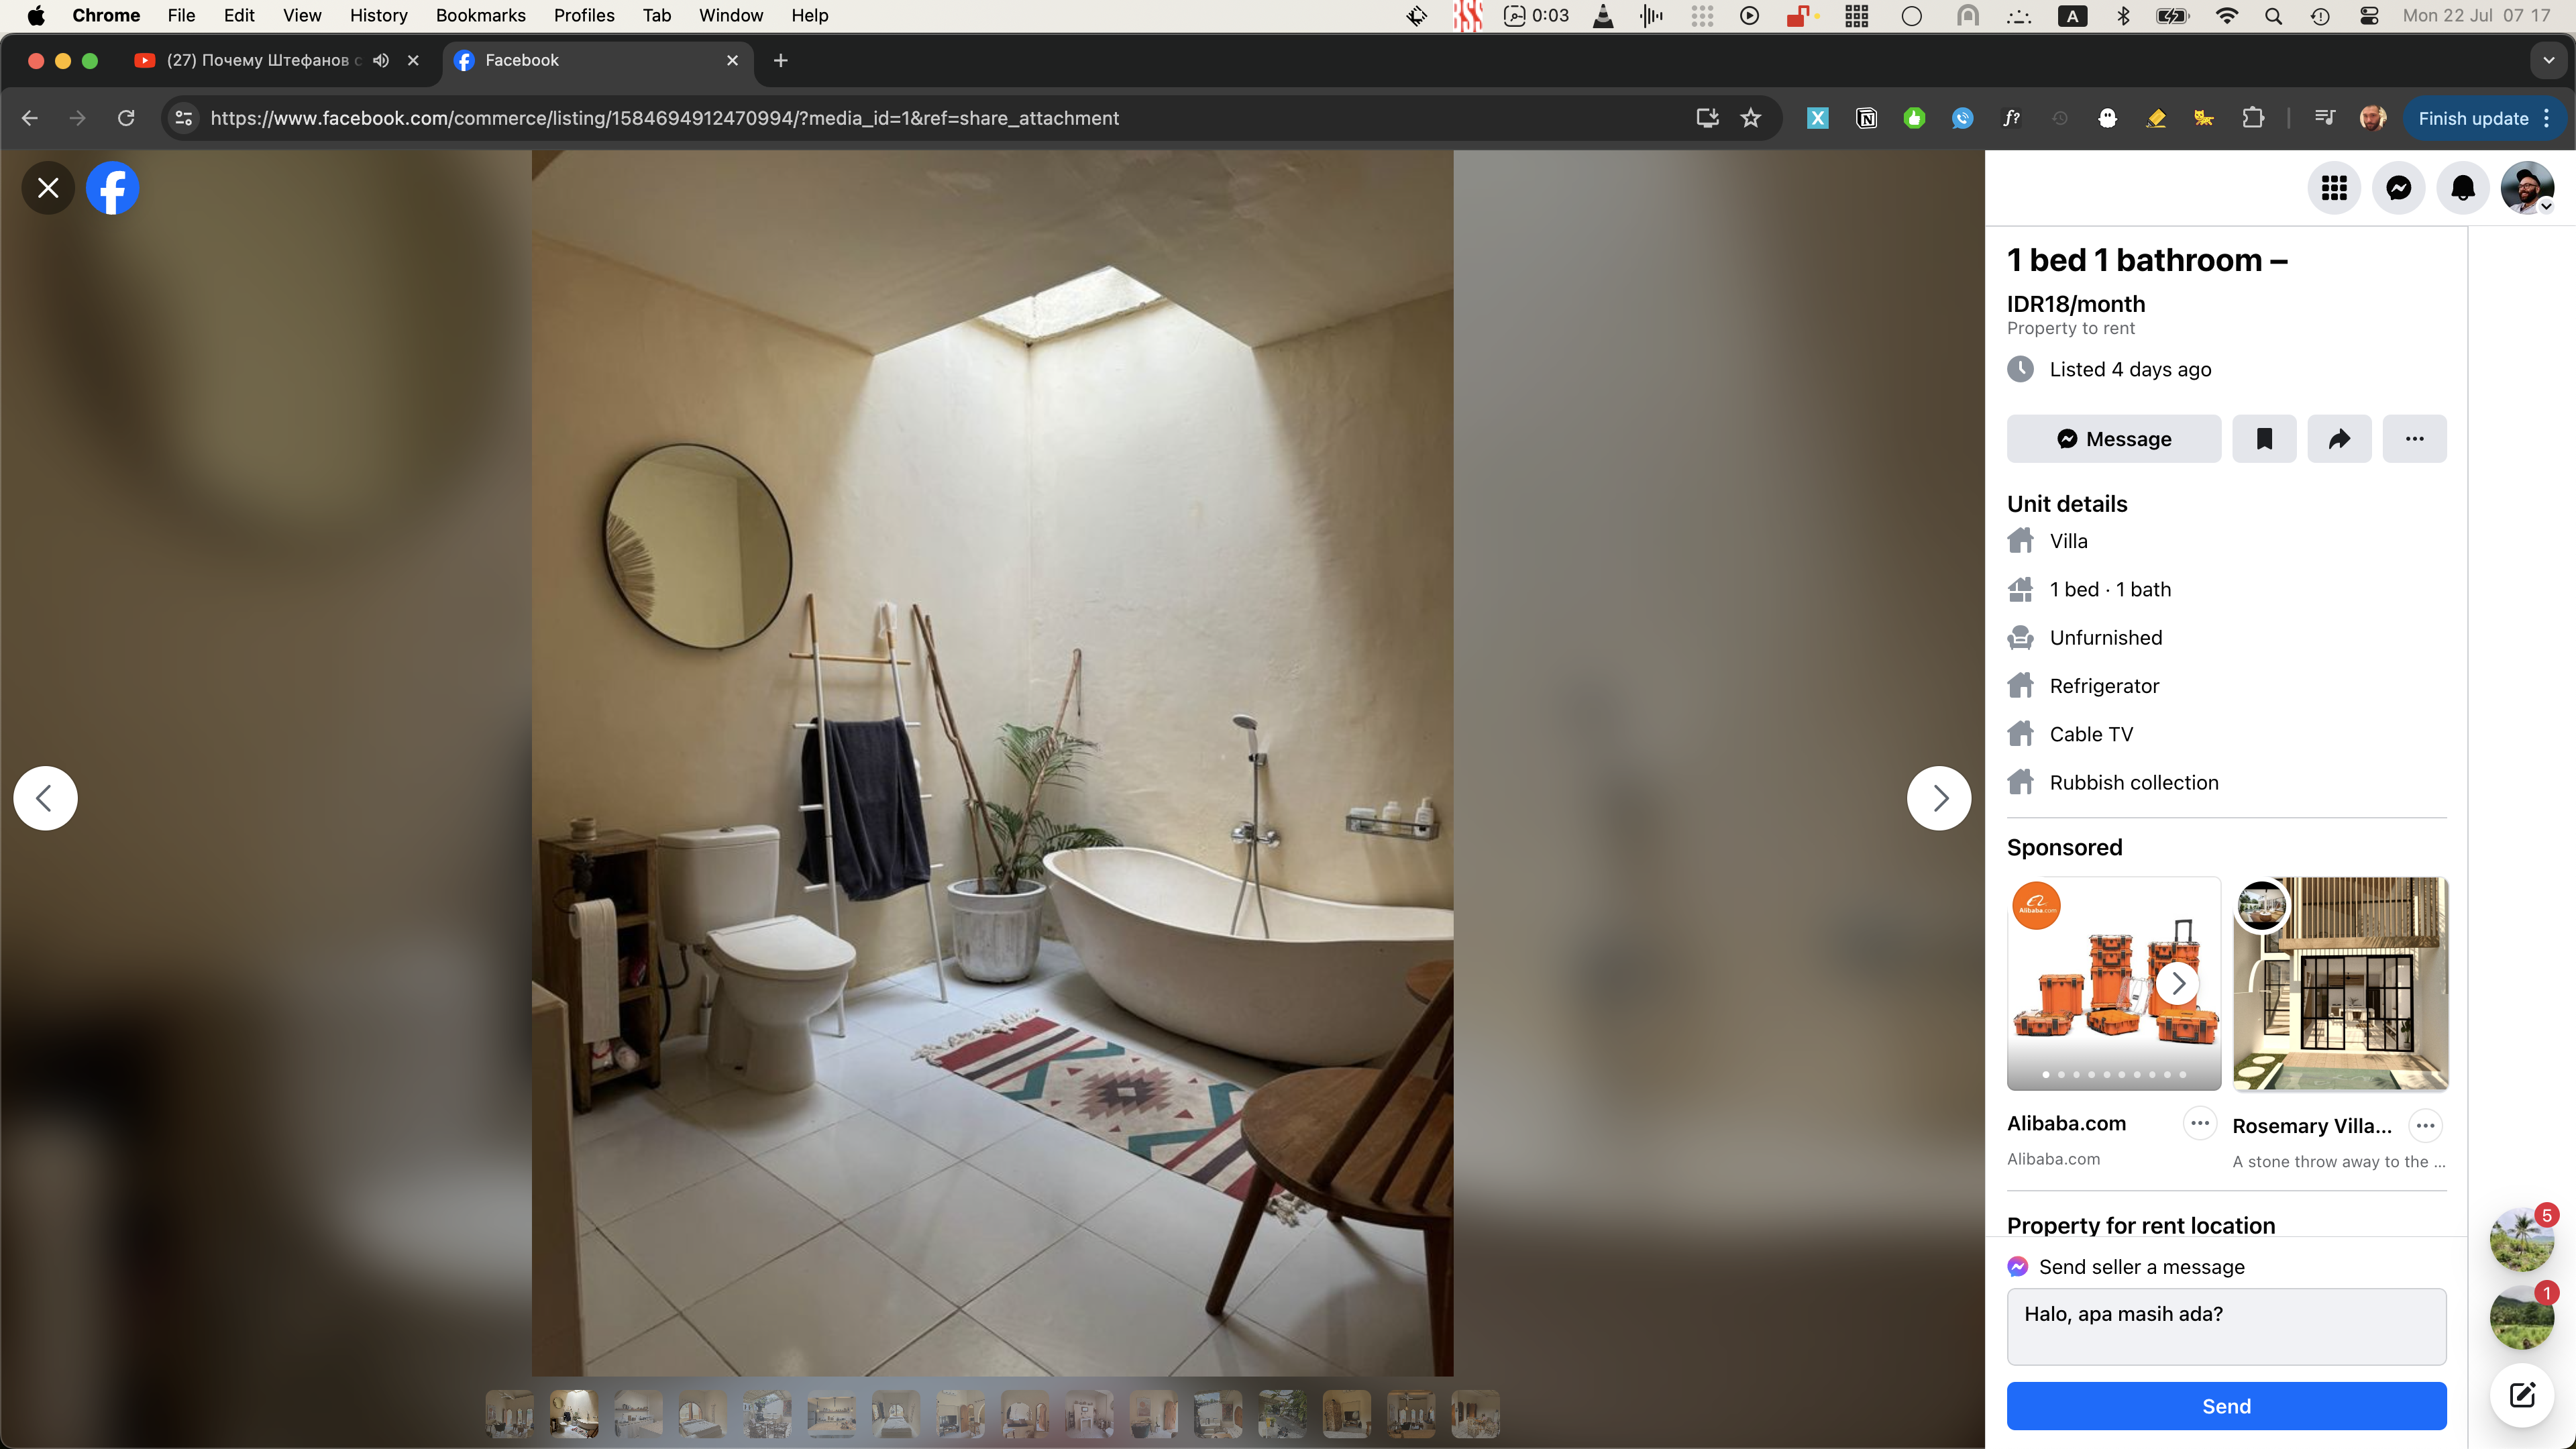Open the Alibaba.com ad options menu
The image size is (2576, 1449).
click(x=2199, y=1123)
